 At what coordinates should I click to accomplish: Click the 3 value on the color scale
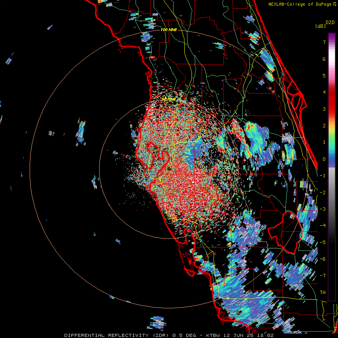(324, 109)
